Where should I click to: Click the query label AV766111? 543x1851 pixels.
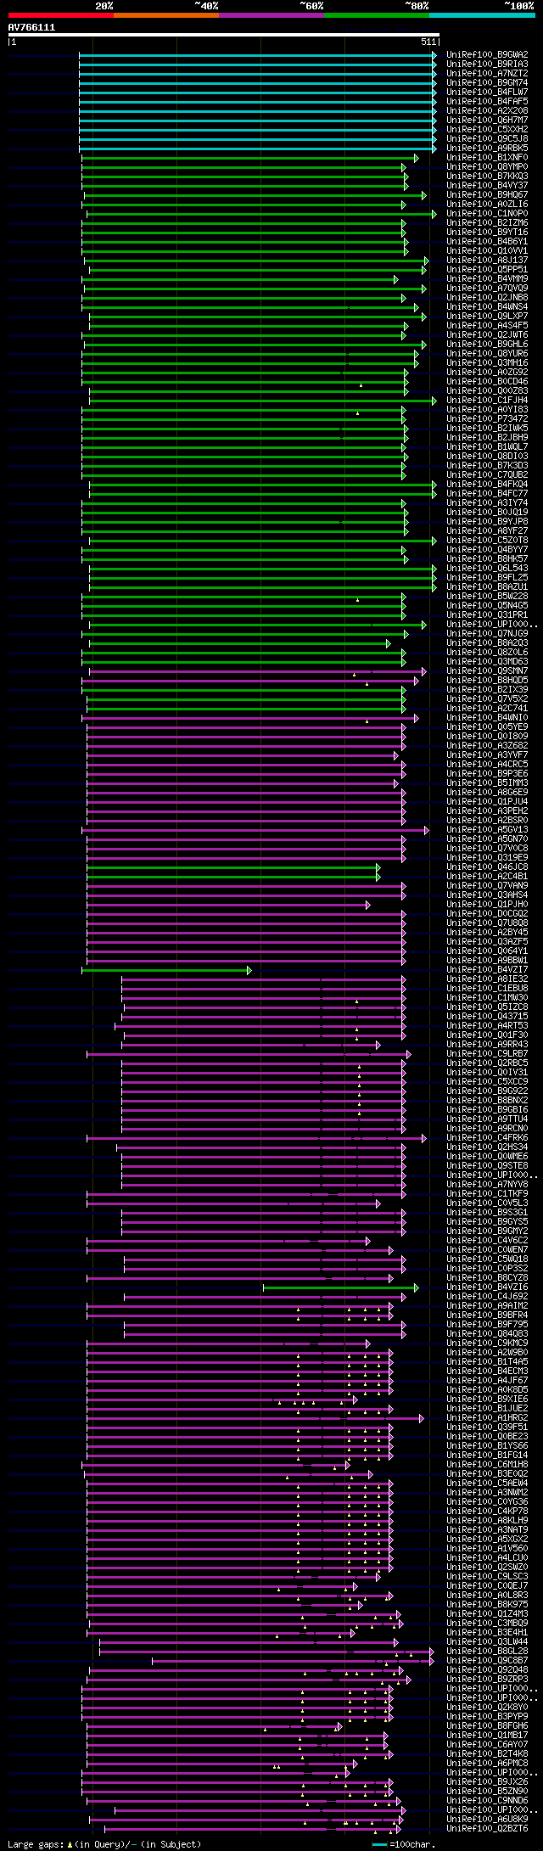pyautogui.click(x=31, y=27)
